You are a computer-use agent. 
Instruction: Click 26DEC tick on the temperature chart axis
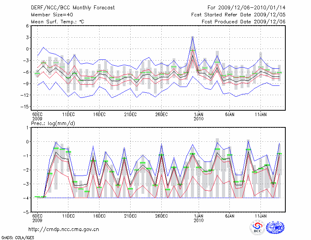161,115
